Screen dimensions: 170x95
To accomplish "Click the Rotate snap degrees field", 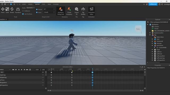I will click(49, 9).
